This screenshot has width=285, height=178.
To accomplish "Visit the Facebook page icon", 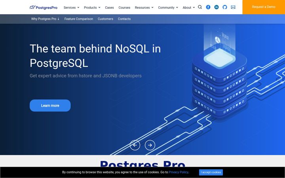I will point(208,7).
